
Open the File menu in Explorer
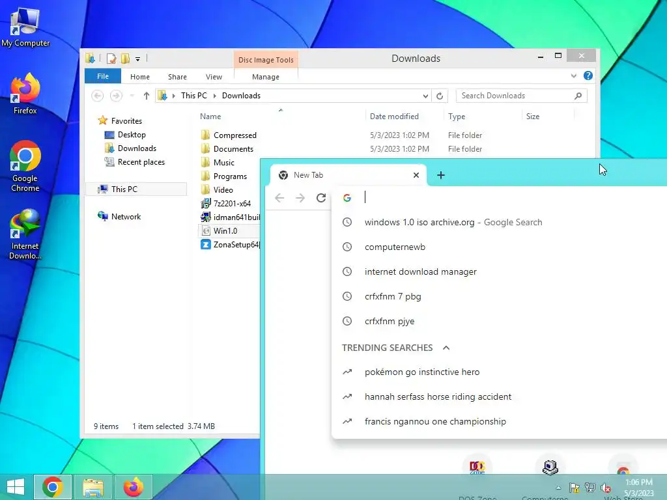(102, 76)
